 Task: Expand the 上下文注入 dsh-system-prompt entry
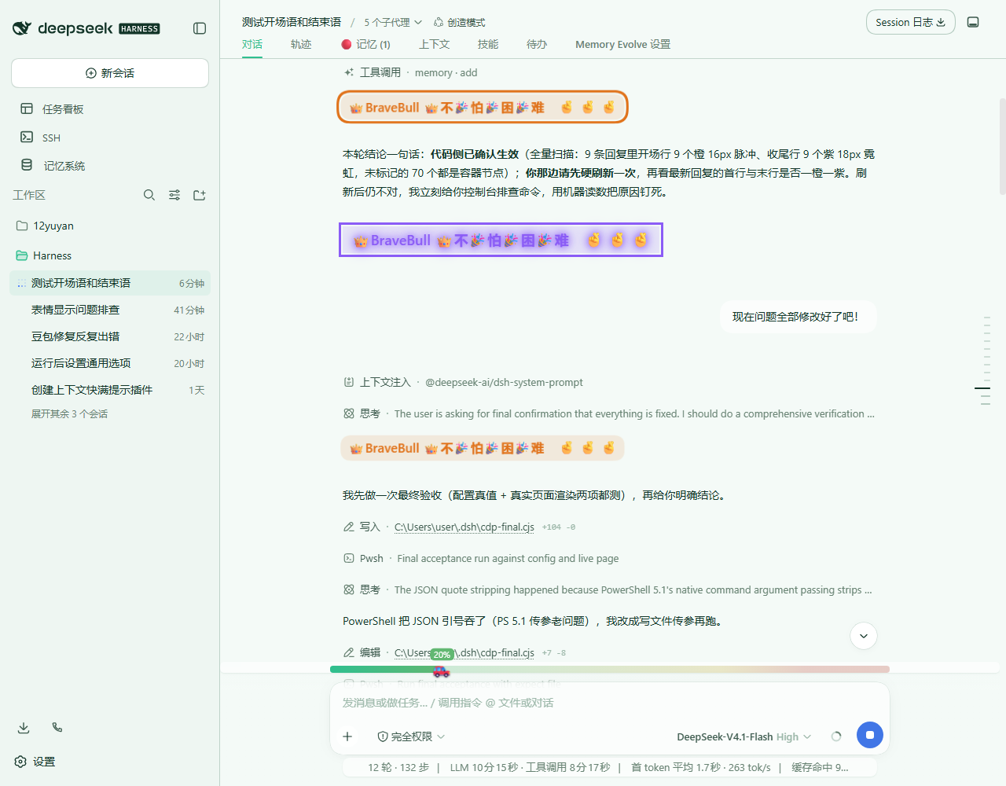click(464, 382)
